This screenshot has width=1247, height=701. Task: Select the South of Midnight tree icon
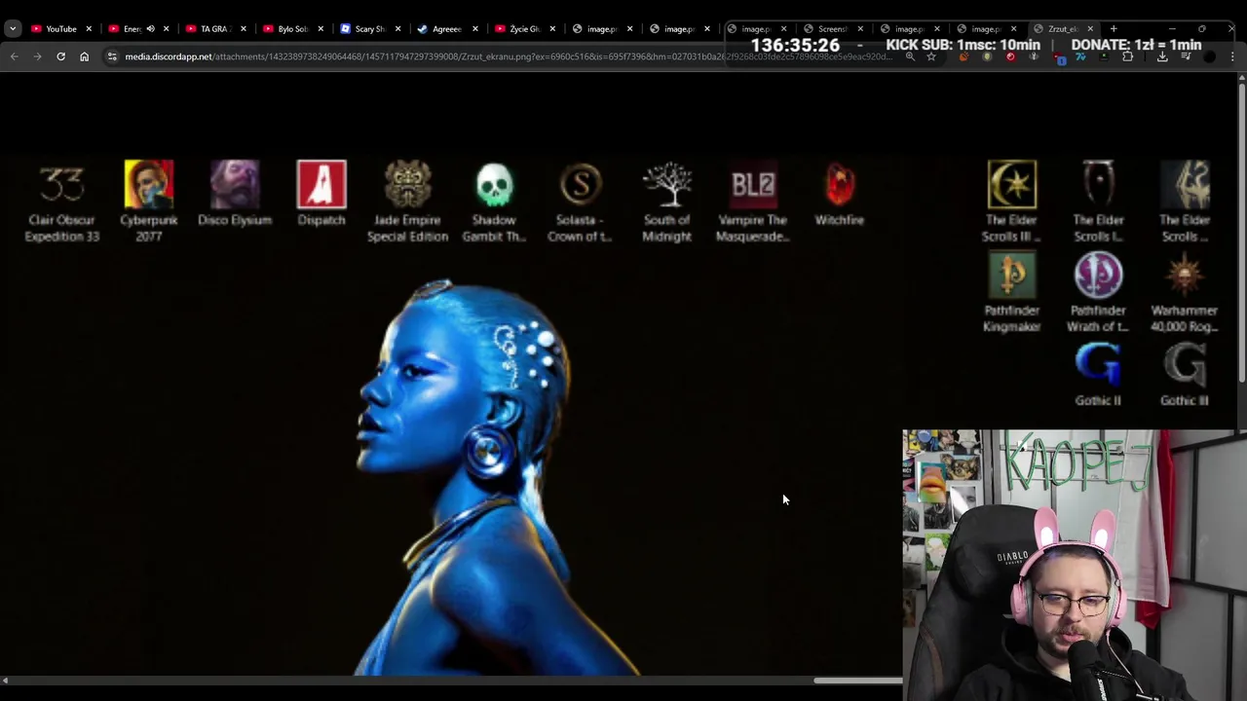(667, 185)
